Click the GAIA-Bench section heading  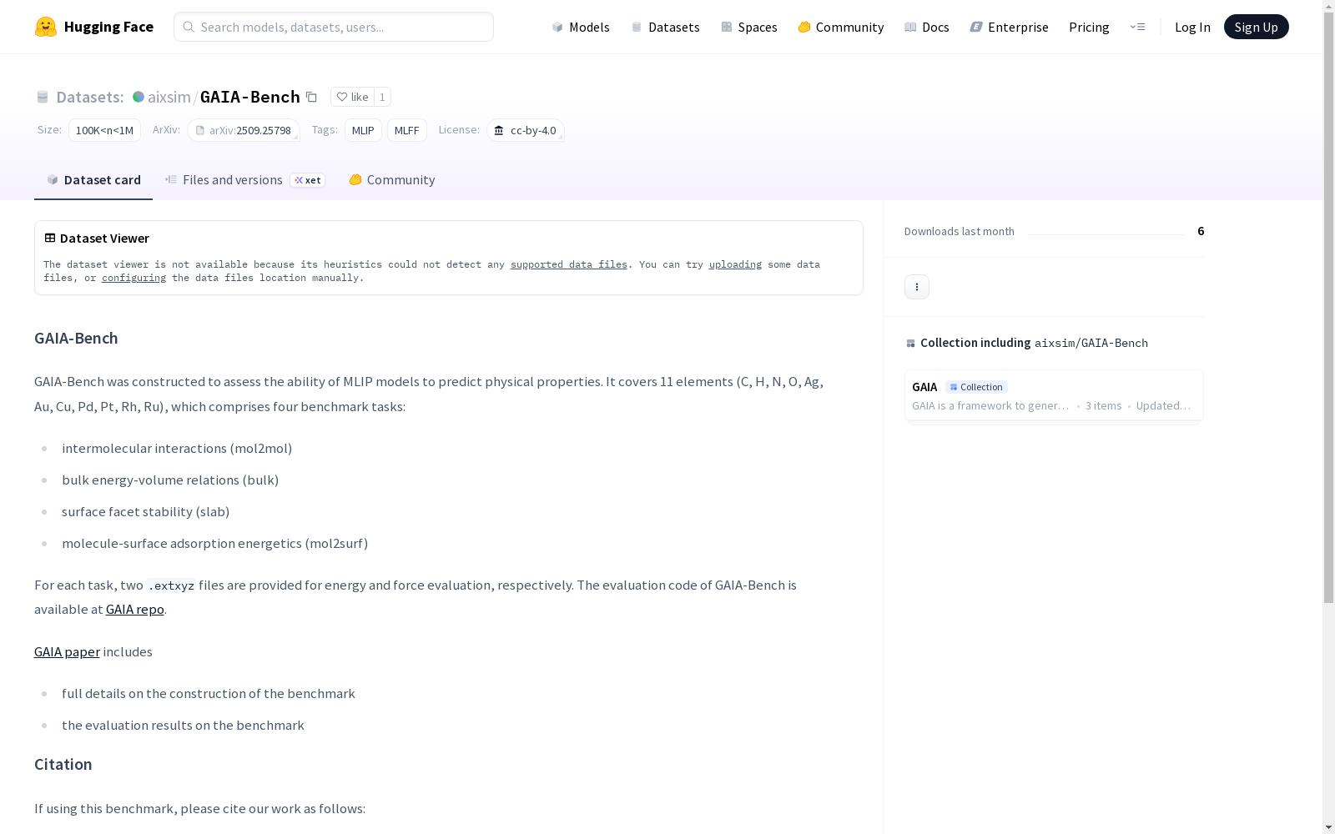76,338
